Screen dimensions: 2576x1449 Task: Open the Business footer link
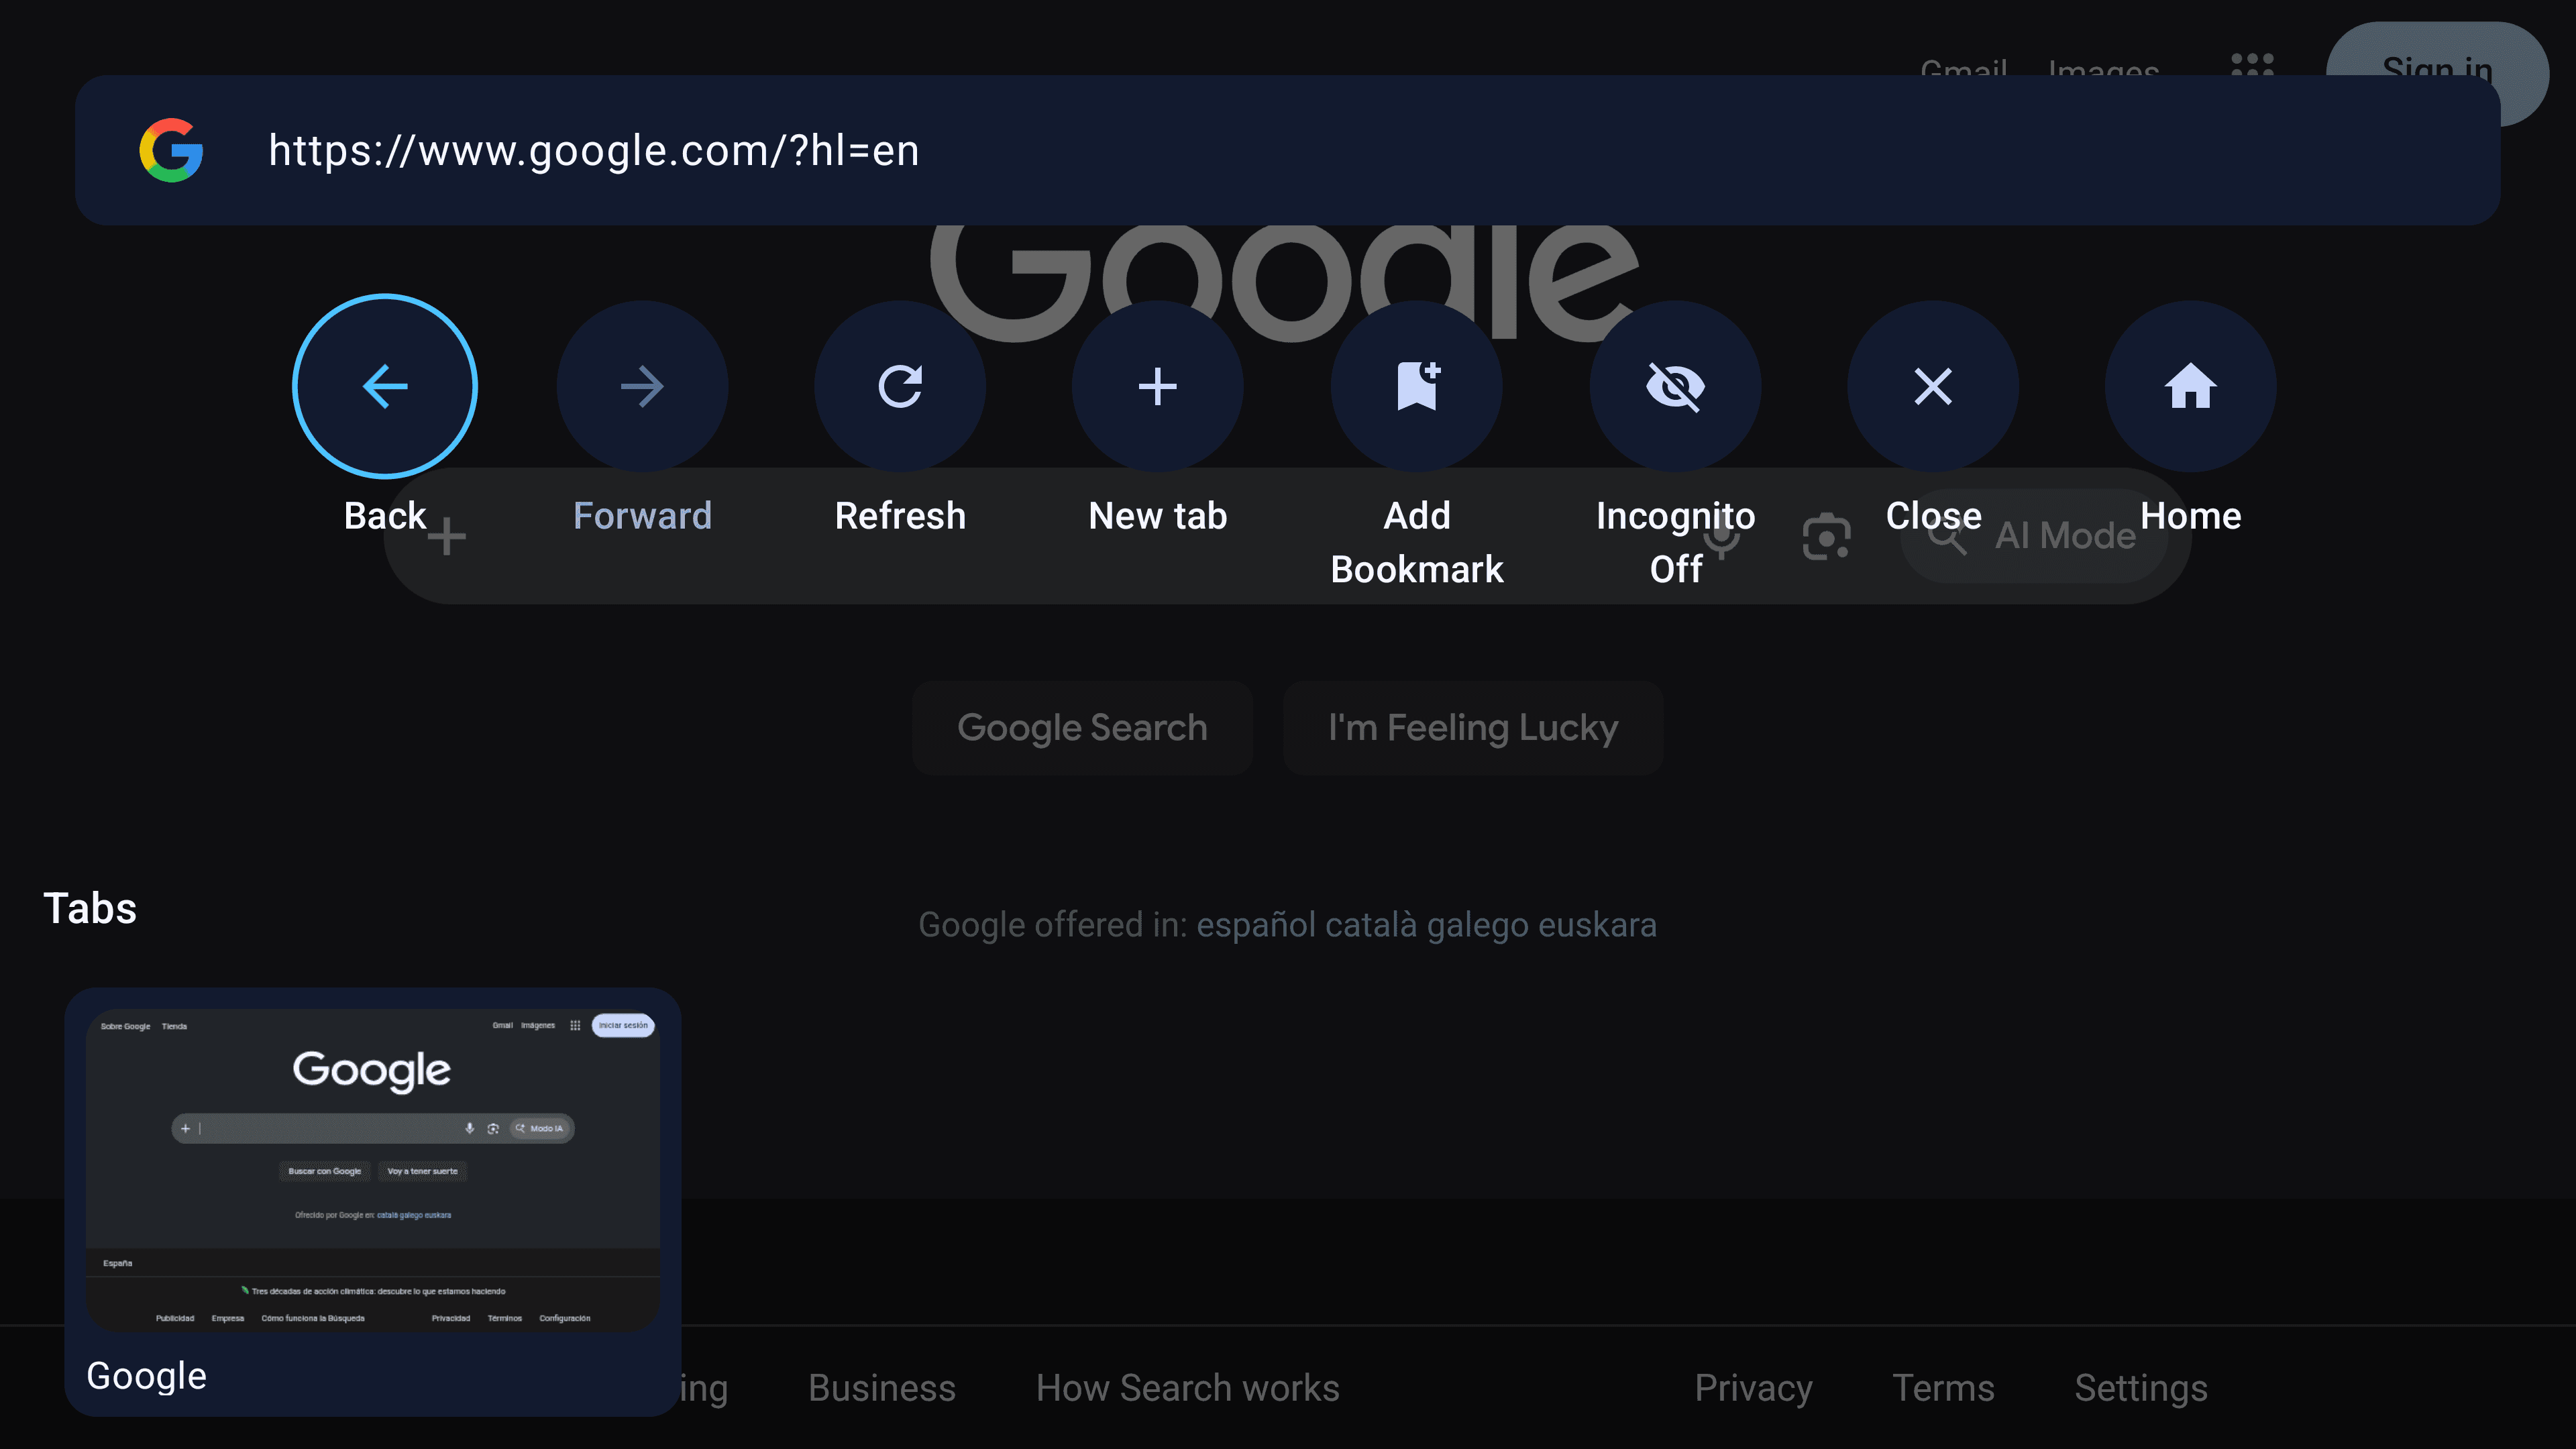pos(882,1388)
